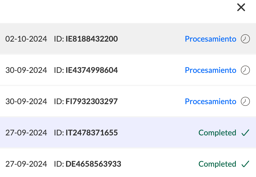Click the Completed status of IT2478371655

click(x=217, y=133)
